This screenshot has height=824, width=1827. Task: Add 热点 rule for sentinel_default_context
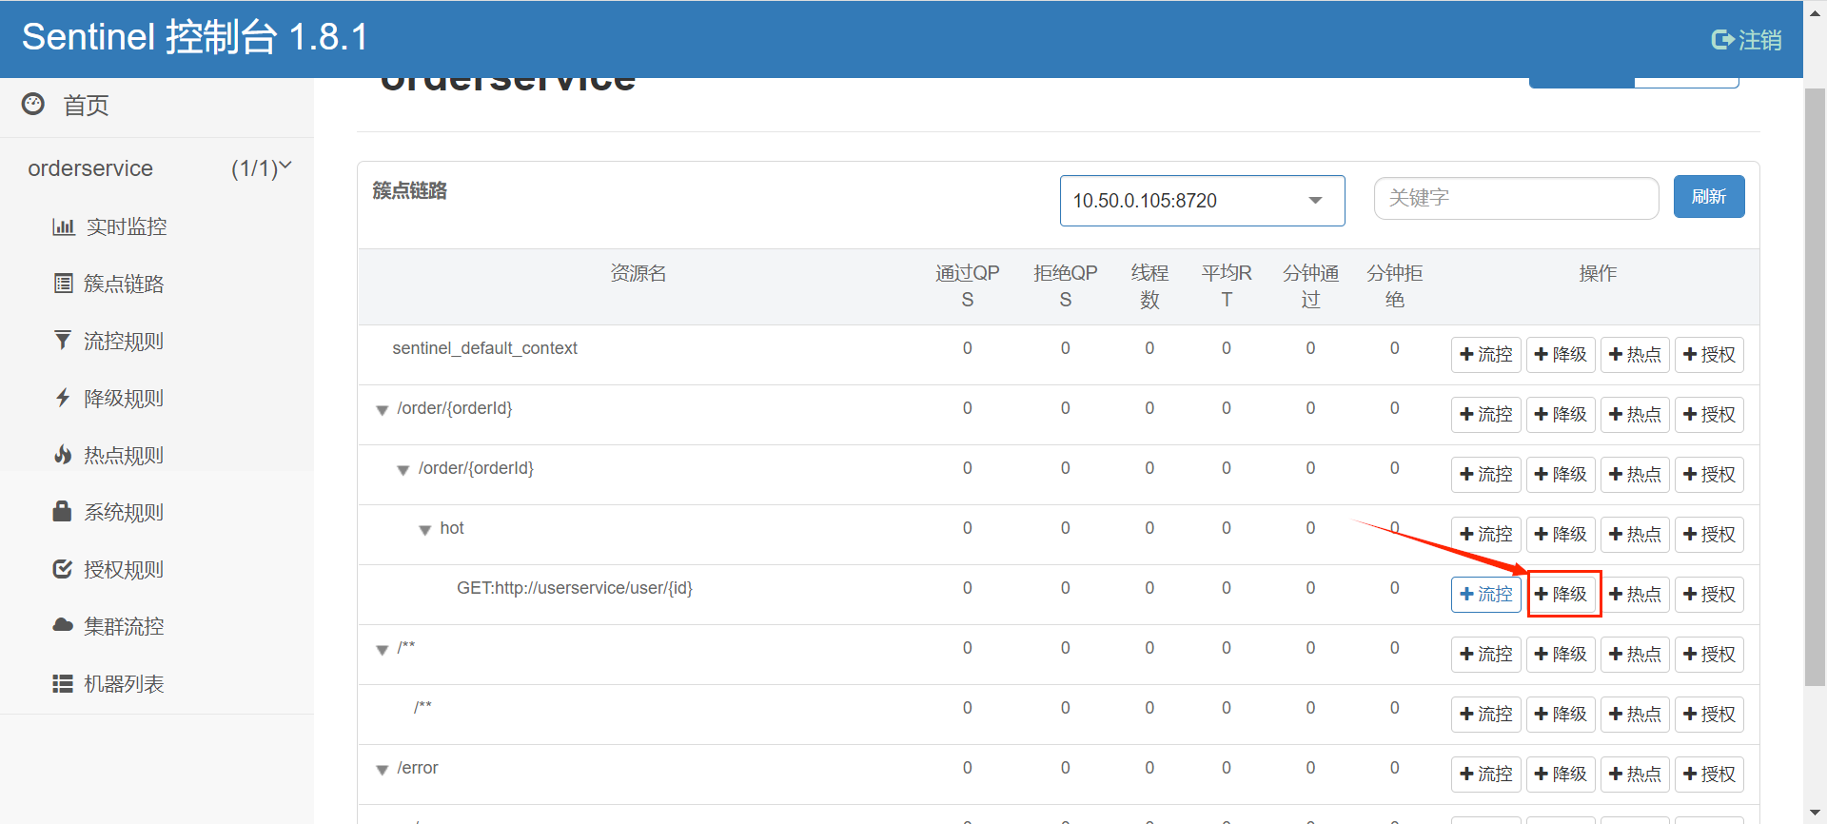1635,354
